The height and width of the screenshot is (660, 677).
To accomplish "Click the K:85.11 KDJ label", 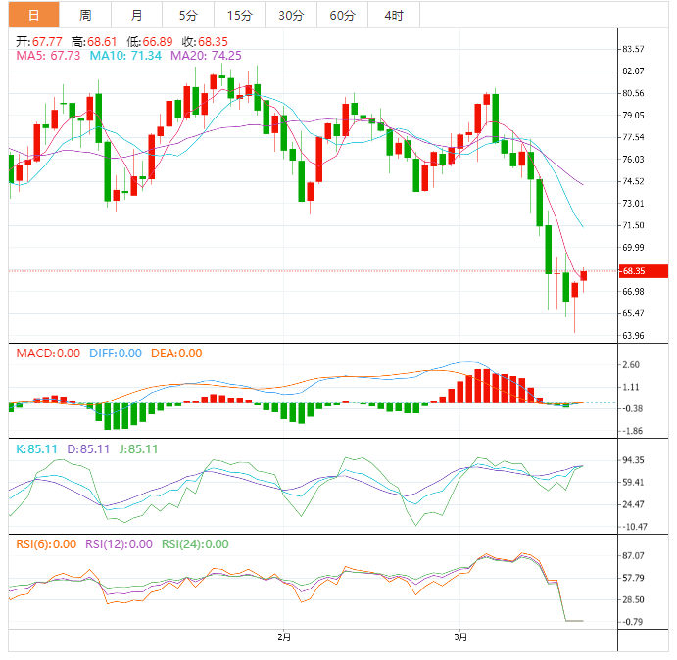I will (x=35, y=449).
